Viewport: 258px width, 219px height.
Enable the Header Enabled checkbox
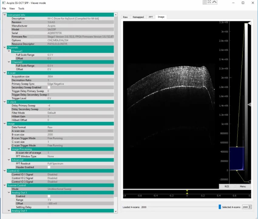pos(49,167)
